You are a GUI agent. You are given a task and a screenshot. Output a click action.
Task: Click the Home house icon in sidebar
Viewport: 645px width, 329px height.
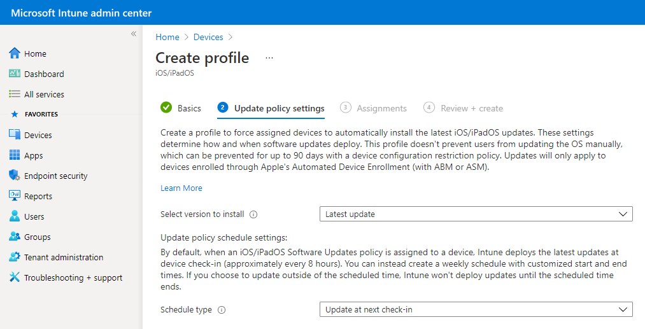click(15, 53)
